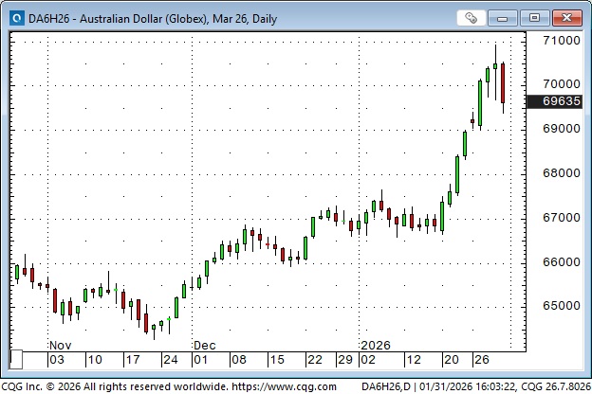Screen dimensions: 592x394
Task: Click the chain link icon in title bar
Action: pyautogui.click(x=472, y=17)
